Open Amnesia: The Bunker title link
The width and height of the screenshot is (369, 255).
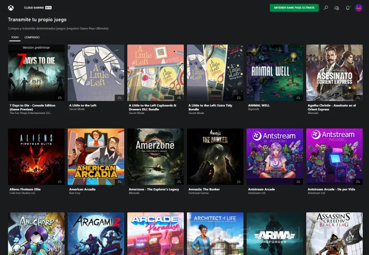click(204, 189)
